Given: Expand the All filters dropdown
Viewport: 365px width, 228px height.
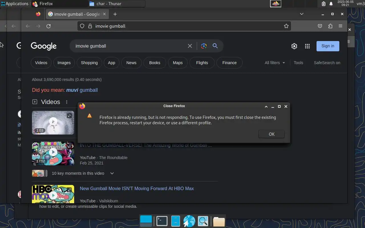Looking at the screenshot, I should [275, 63].
